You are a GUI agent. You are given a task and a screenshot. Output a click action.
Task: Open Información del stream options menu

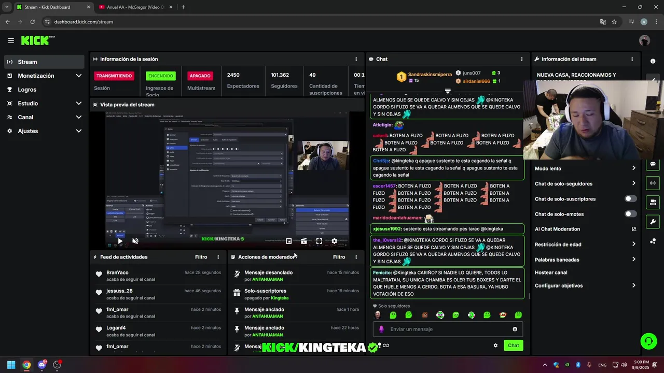pyautogui.click(x=632, y=59)
